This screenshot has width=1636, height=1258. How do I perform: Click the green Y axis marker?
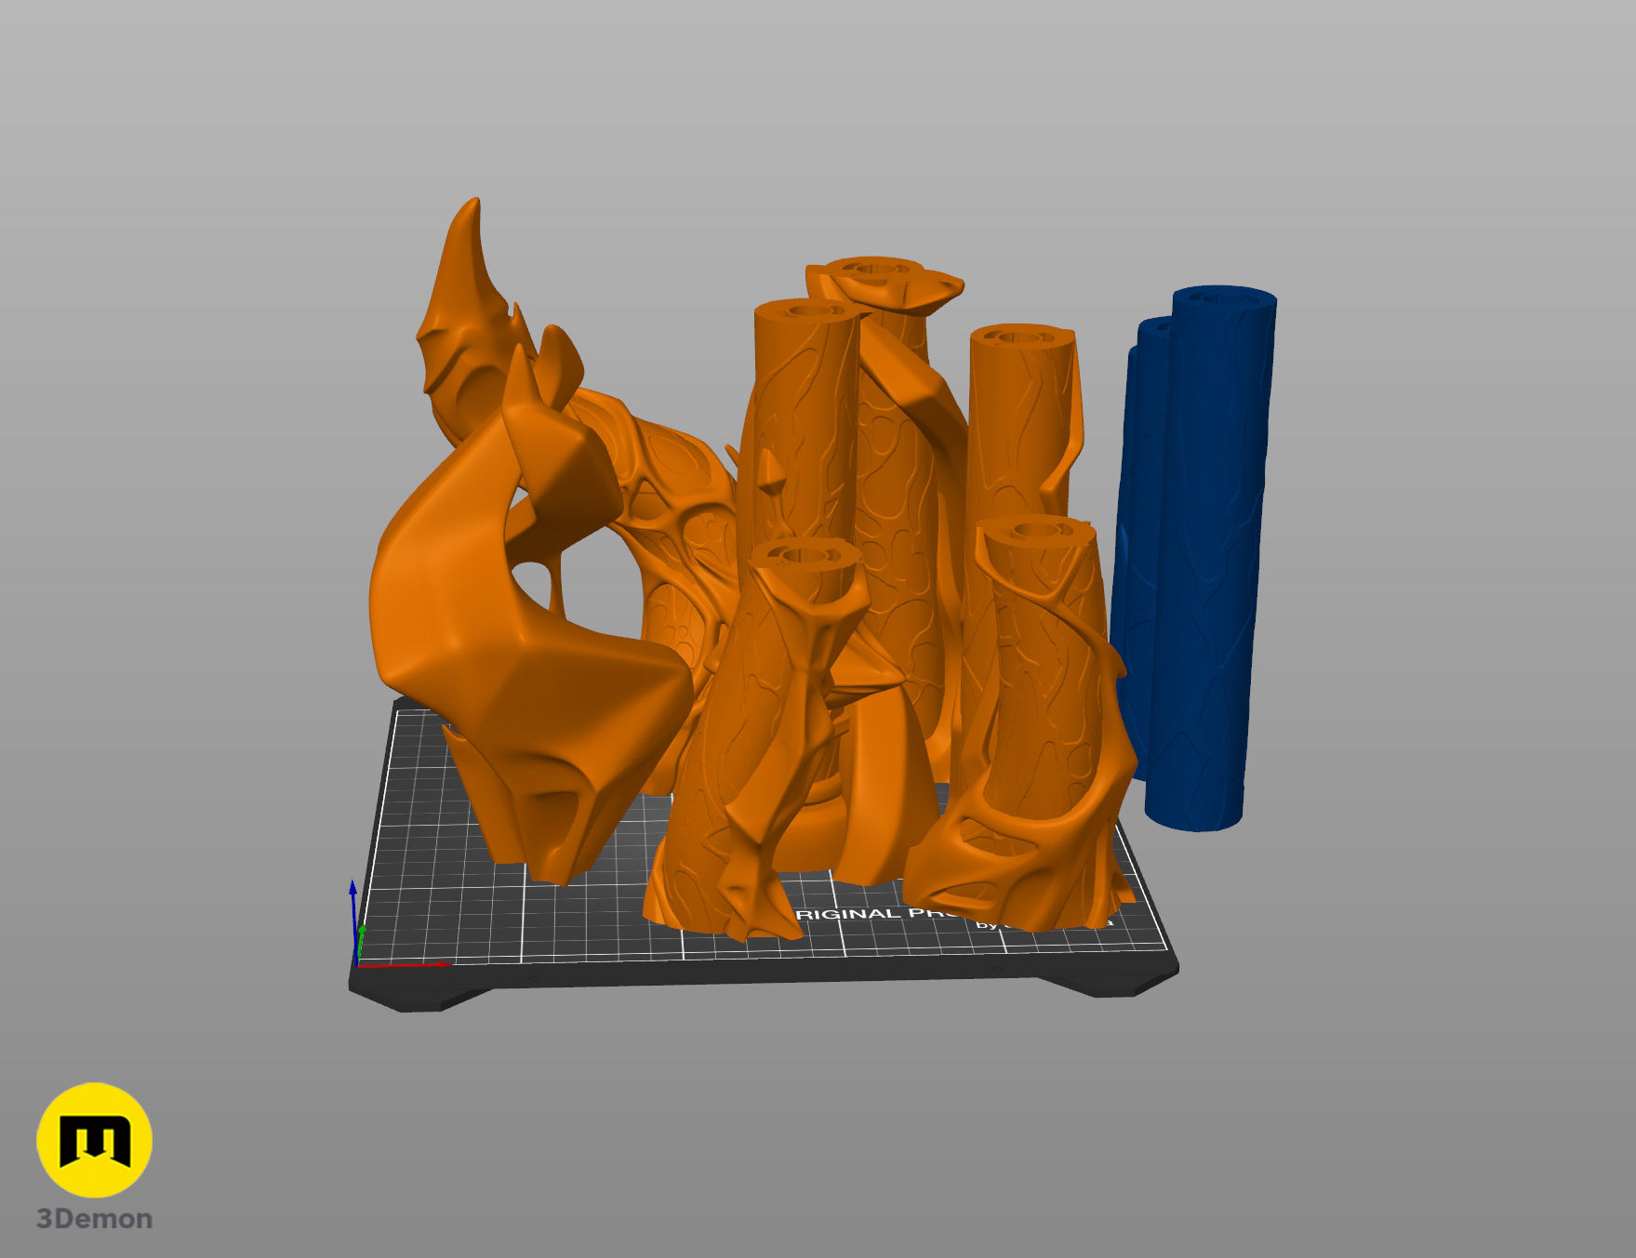point(362,931)
